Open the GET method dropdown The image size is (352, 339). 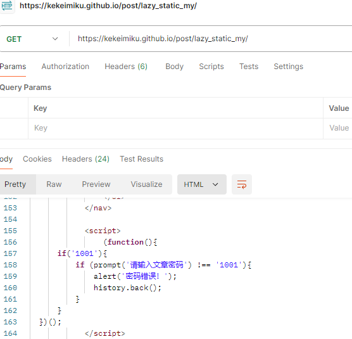tap(32, 39)
